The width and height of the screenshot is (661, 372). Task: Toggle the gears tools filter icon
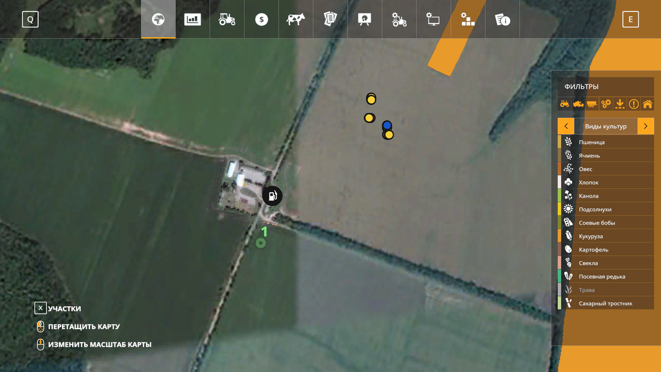pyautogui.click(x=606, y=104)
